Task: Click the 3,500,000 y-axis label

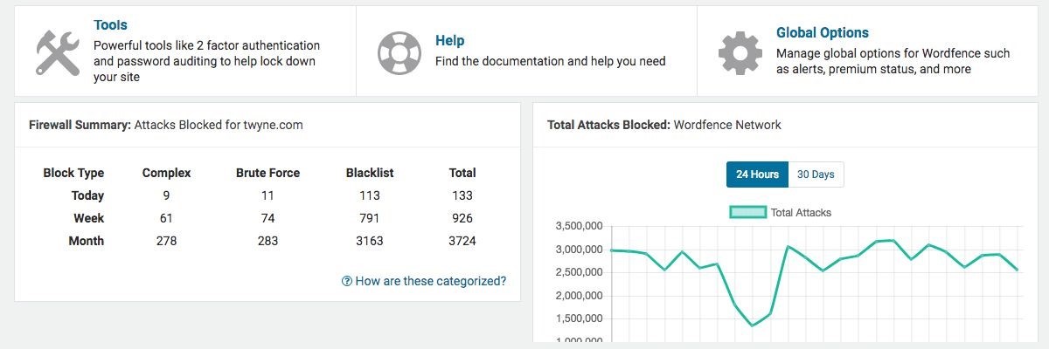Action: click(578, 227)
